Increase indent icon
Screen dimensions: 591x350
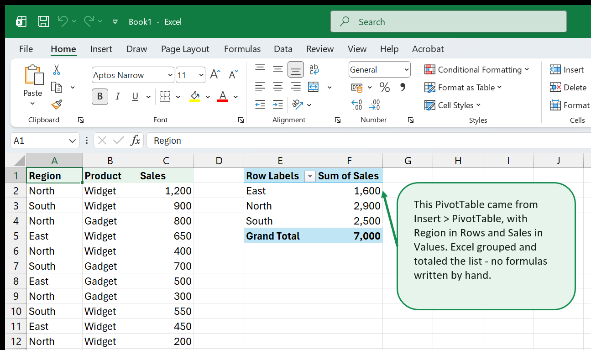point(278,104)
